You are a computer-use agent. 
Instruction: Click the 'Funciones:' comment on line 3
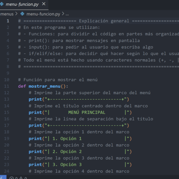tap(42, 34)
